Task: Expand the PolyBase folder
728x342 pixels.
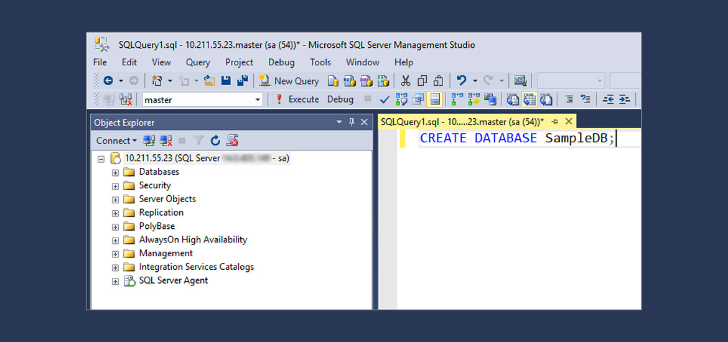Action: (x=116, y=227)
